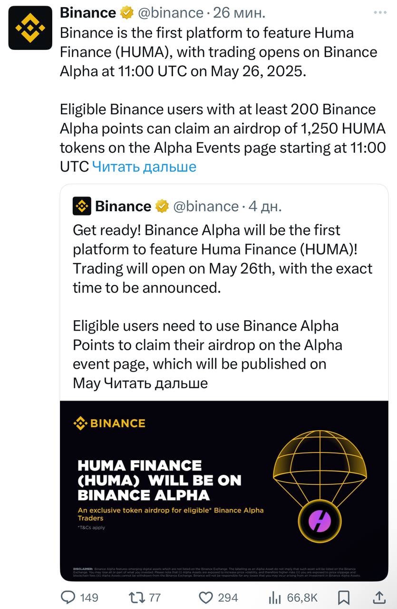This screenshot has width=397, height=609.
Task: Click the retweet icon
Action: [x=137, y=598]
